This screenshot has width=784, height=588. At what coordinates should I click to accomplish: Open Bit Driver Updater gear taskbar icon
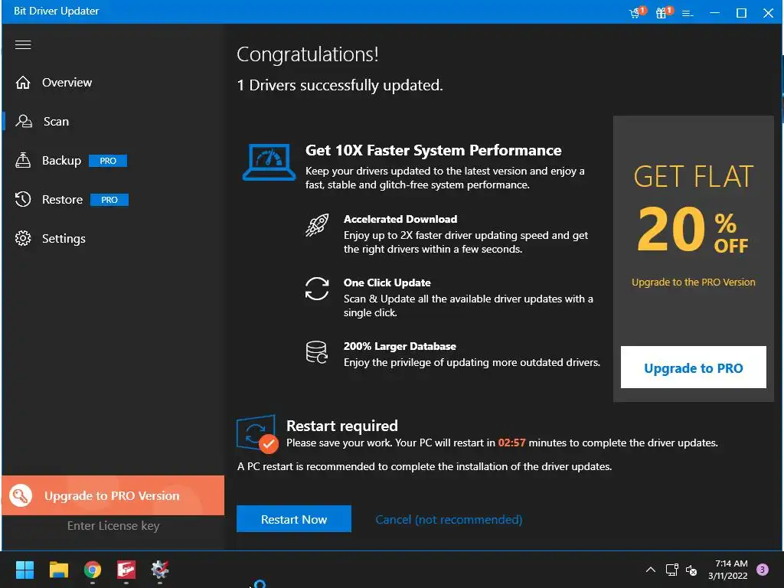pos(160,570)
